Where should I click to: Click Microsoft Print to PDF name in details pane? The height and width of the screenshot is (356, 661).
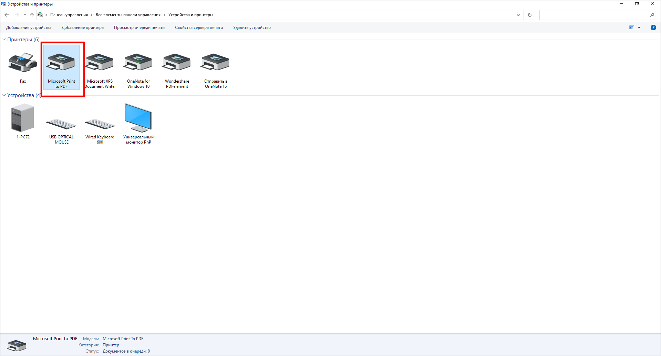pos(55,339)
